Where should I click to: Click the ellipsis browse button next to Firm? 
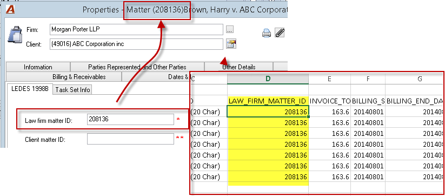[x=230, y=29]
